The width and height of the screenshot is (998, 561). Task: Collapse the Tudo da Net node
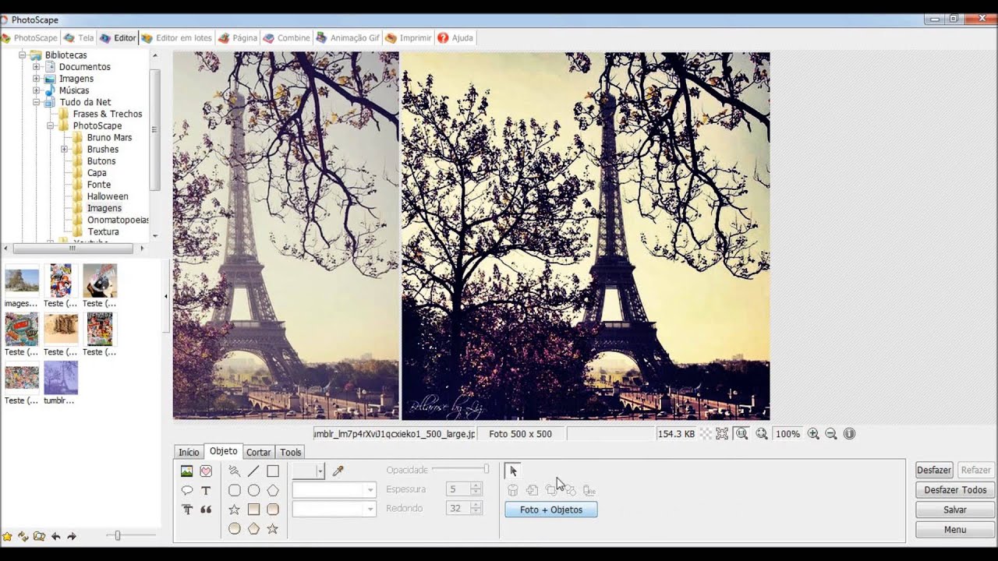pyautogui.click(x=36, y=102)
